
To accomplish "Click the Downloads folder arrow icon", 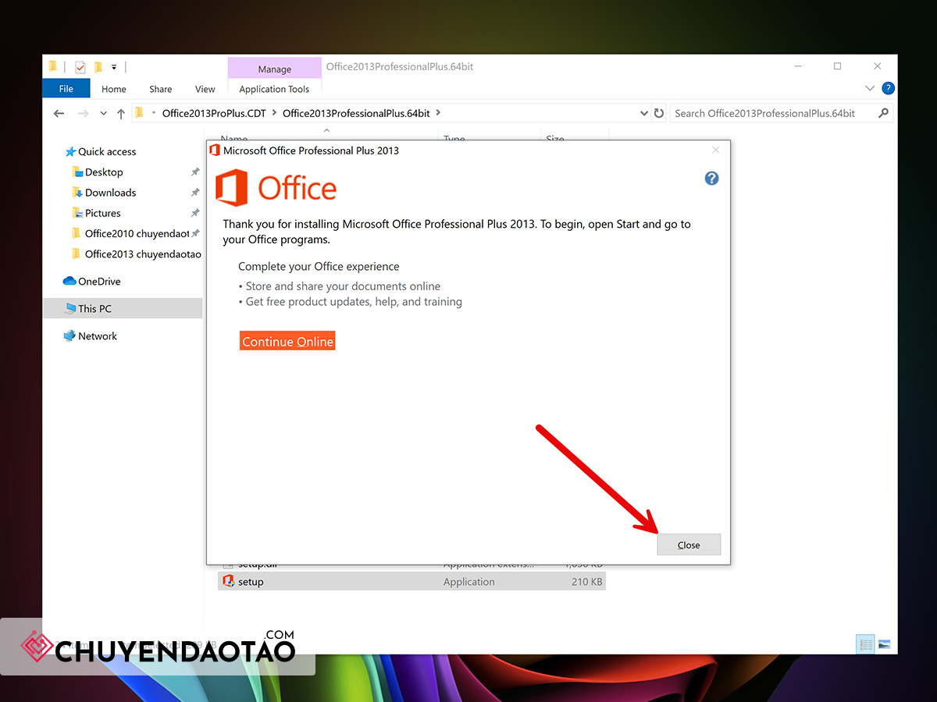I will pos(77,192).
